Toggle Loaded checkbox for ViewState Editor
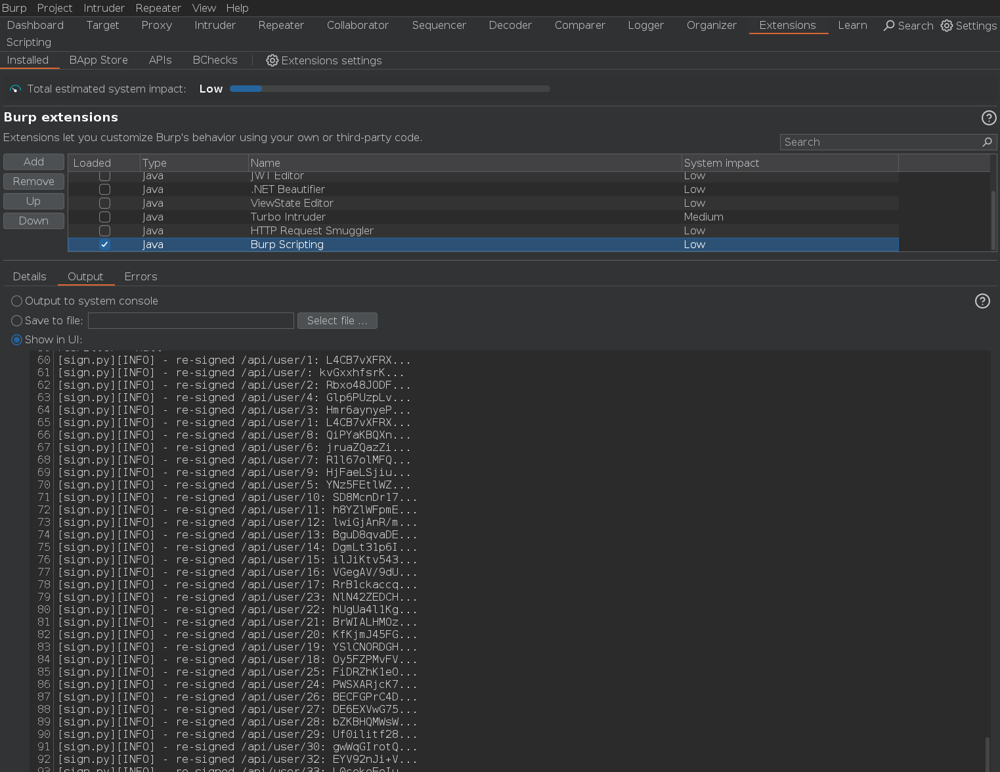 (104, 204)
